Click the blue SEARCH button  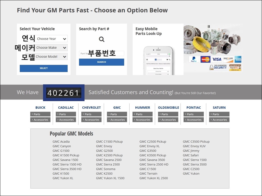(x=102, y=62)
